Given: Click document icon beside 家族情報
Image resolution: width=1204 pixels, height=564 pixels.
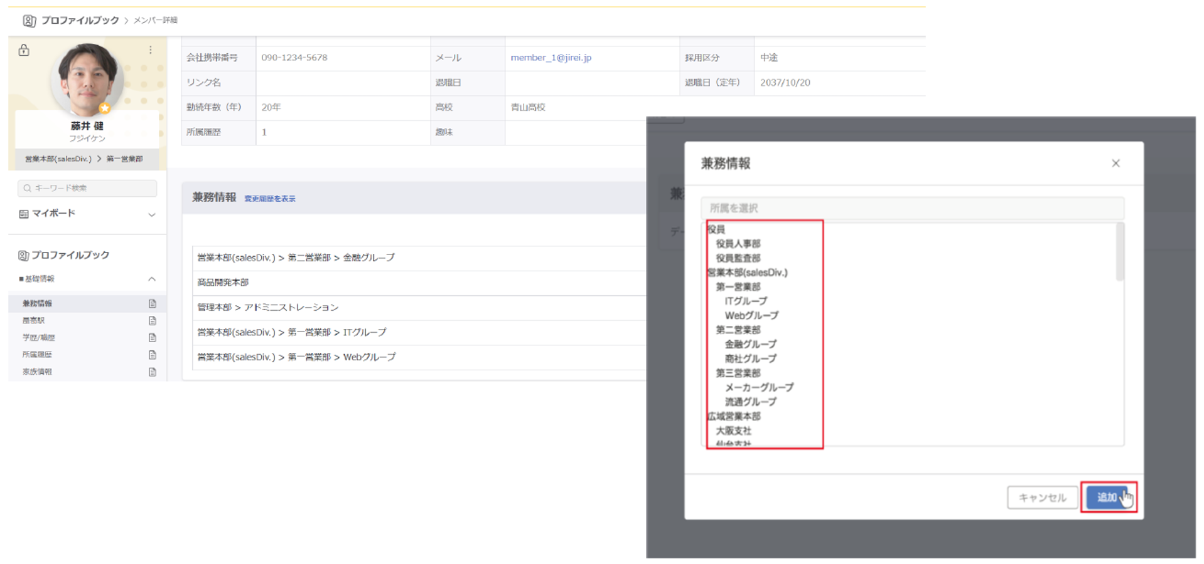Looking at the screenshot, I should (x=153, y=372).
